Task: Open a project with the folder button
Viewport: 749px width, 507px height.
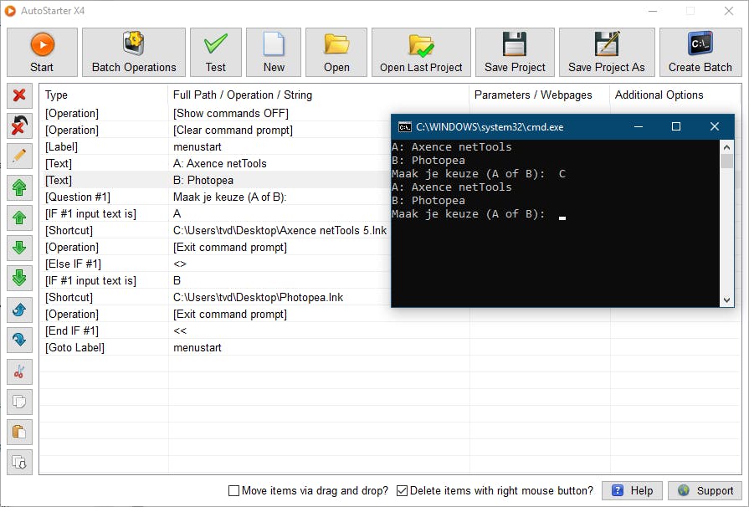Action: [x=336, y=52]
